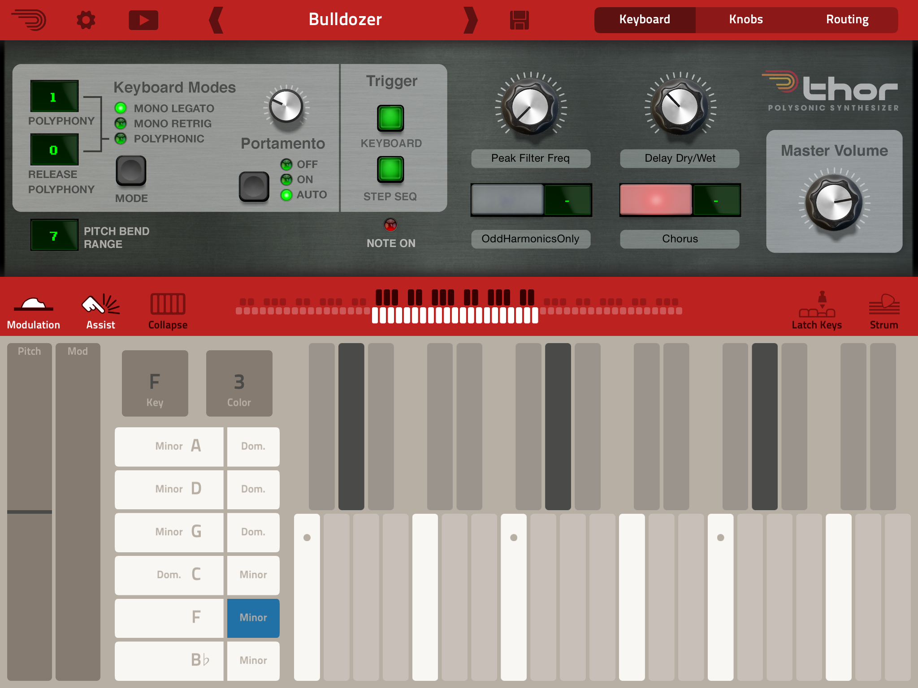
Task: Click the Portamento mode button
Action: [254, 186]
